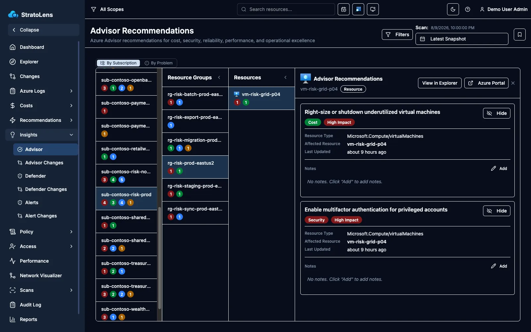Open the Dashboard page
531x332 pixels.
[42, 47]
